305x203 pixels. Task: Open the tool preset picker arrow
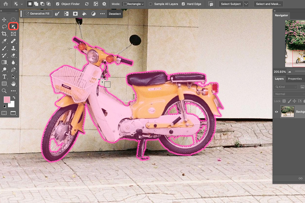click(22, 4)
